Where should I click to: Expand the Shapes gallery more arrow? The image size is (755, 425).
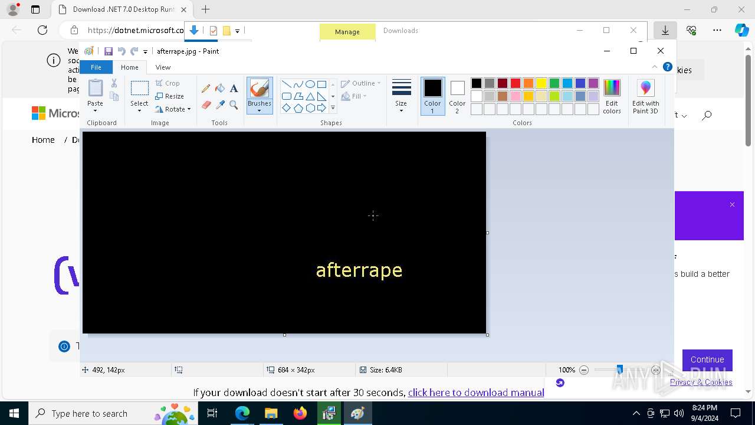333,108
